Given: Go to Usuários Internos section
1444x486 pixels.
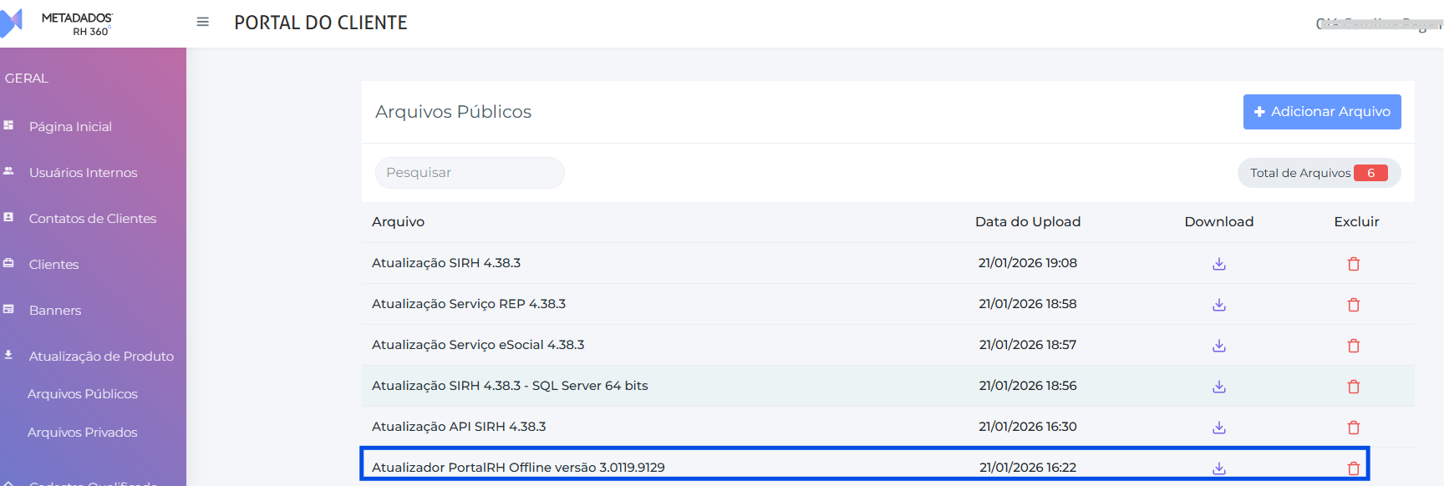Looking at the screenshot, I should pos(83,173).
